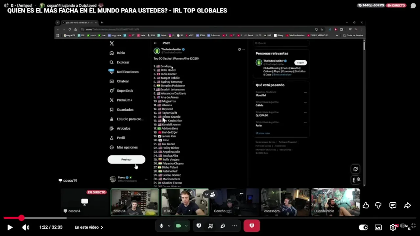Open the soundboard icon in call bar
This screenshot has width=420, height=236.
click(x=222, y=226)
